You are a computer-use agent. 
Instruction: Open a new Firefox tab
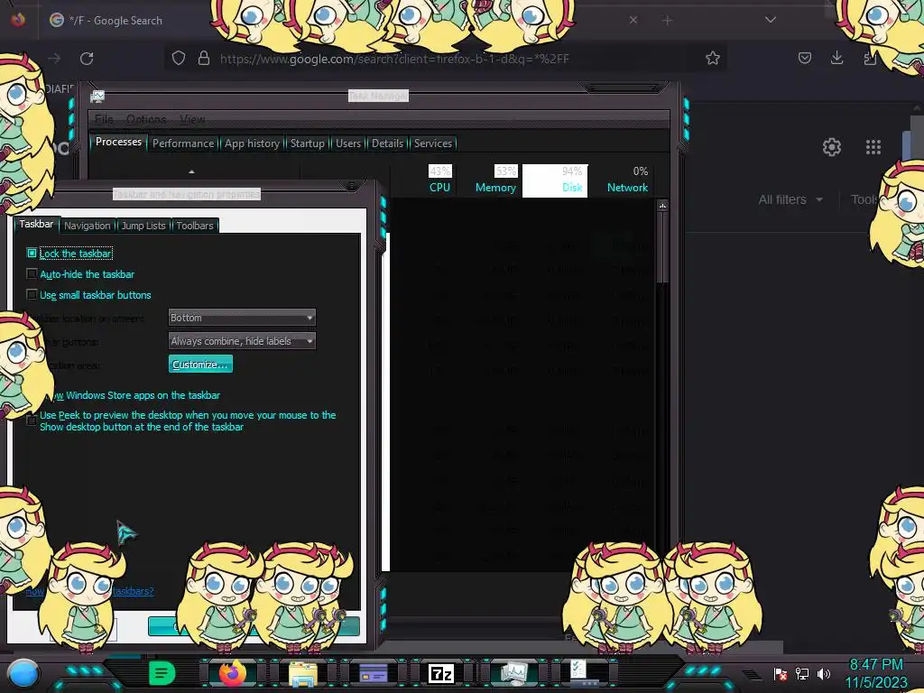[x=667, y=21]
